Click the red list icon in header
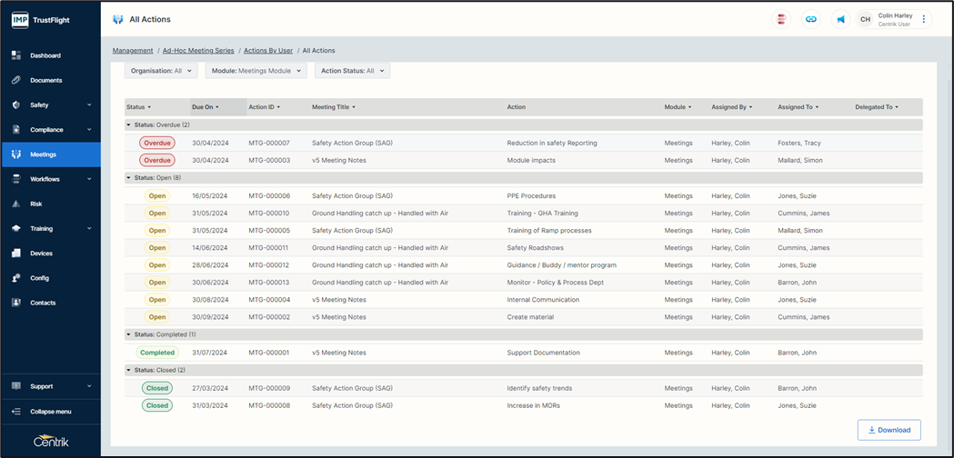The image size is (954, 458). pos(780,19)
